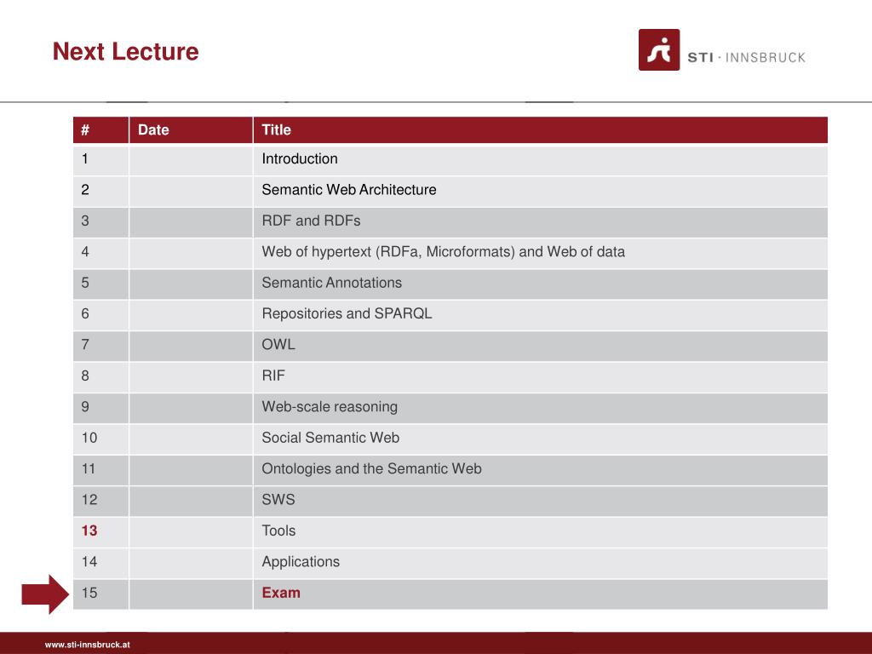The width and height of the screenshot is (872, 654).
Task: Click lecture number 2 cell
Action: pyautogui.click(x=100, y=192)
